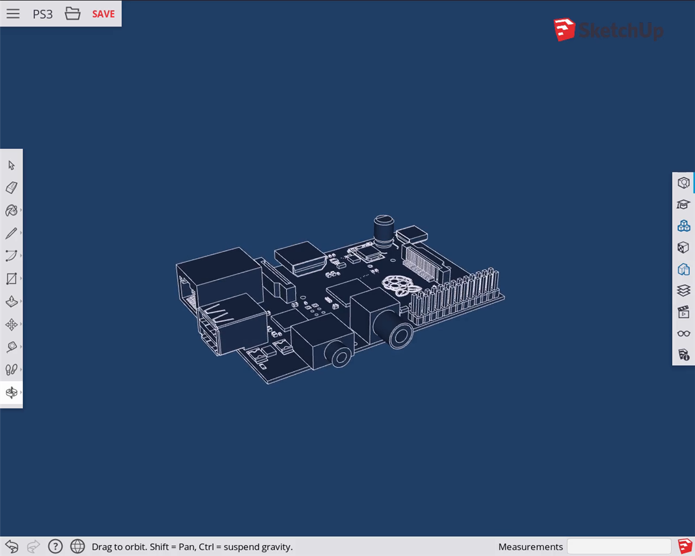Redo with the forward arrow

pos(34,547)
